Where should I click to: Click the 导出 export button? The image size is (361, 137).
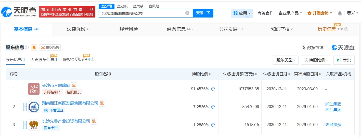point(344,60)
